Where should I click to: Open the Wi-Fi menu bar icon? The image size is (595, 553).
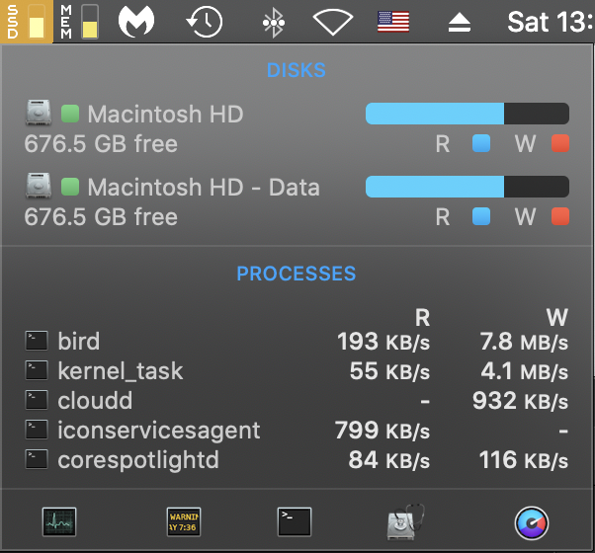(333, 22)
